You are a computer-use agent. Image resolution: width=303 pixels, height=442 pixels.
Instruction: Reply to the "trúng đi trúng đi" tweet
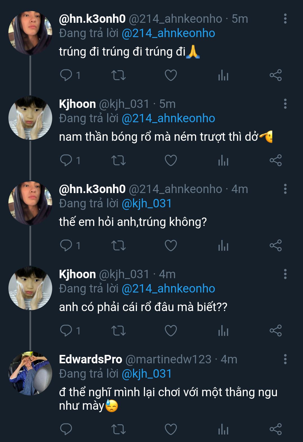click(66, 75)
